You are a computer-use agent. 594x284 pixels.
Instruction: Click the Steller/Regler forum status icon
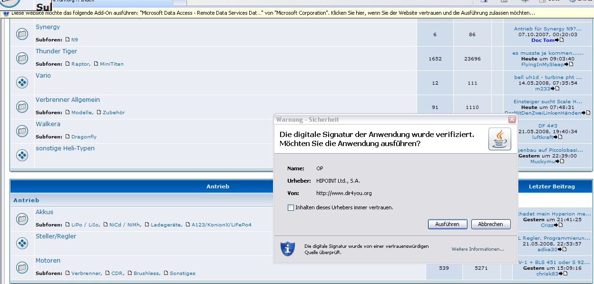(22, 244)
